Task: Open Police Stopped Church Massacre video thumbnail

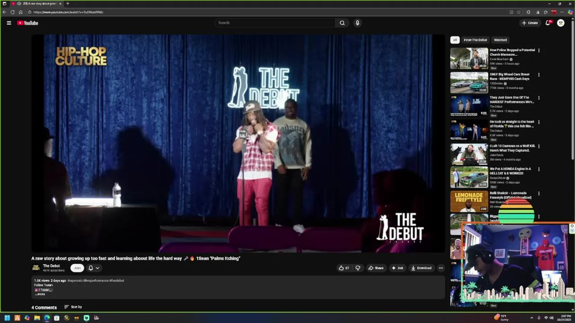Action: pyautogui.click(x=469, y=58)
